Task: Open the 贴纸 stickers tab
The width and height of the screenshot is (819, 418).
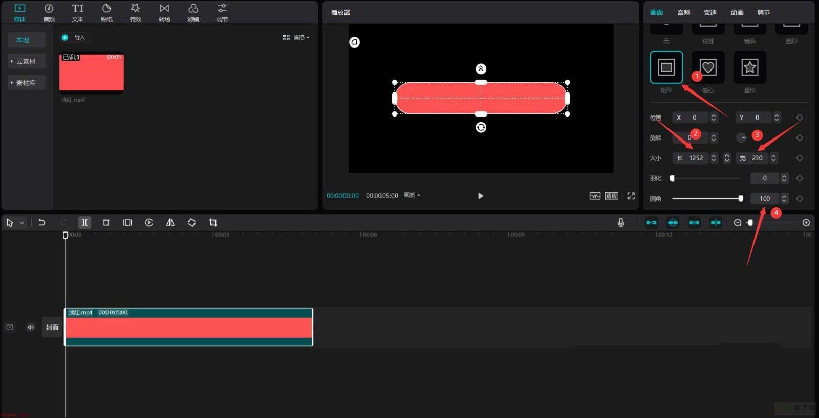Action: coord(106,13)
